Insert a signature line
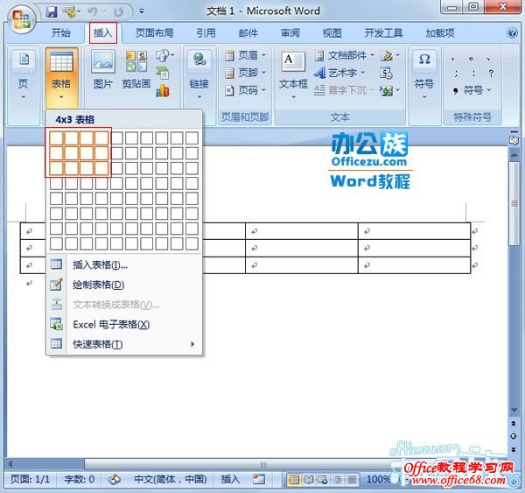Viewport: 525px width, 493px height. coord(387,55)
